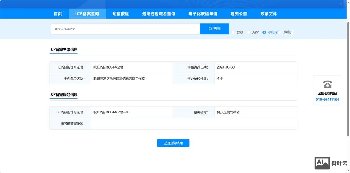350x173 pixels.
Task: Click the 全国咨询电话 label
Action: 328,93
